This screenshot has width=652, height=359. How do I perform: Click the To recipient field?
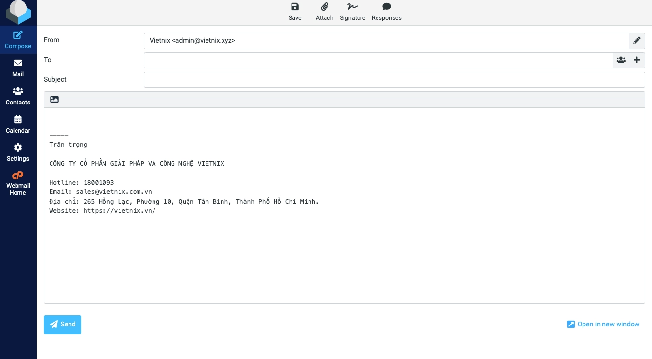pos(378,60)
